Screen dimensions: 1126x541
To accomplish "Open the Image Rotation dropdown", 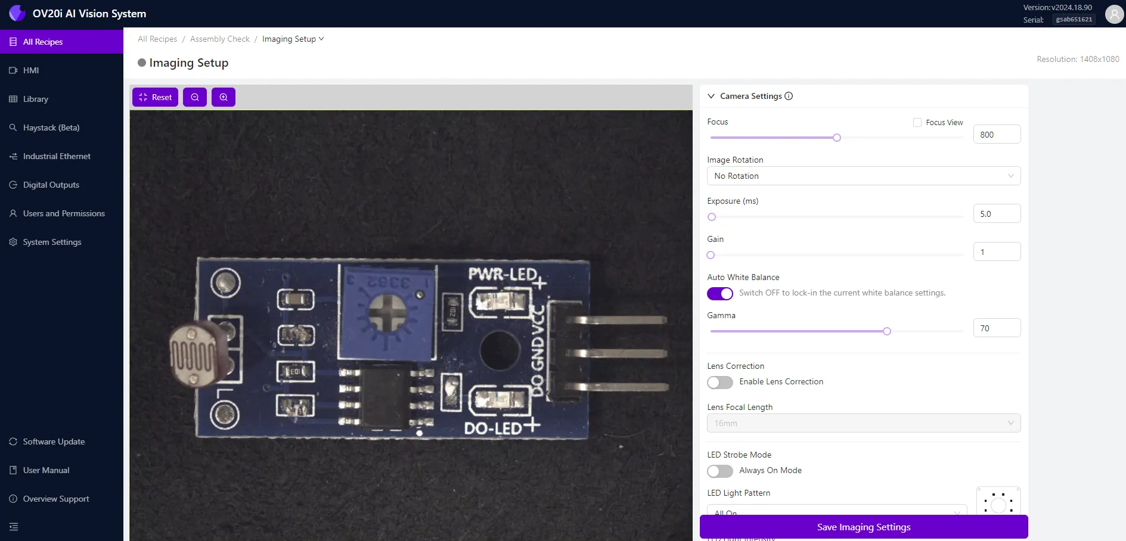I will [x=863, y=176].
